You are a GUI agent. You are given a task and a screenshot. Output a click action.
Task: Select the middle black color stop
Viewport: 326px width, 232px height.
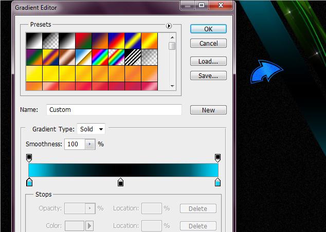tap(121, 182)
